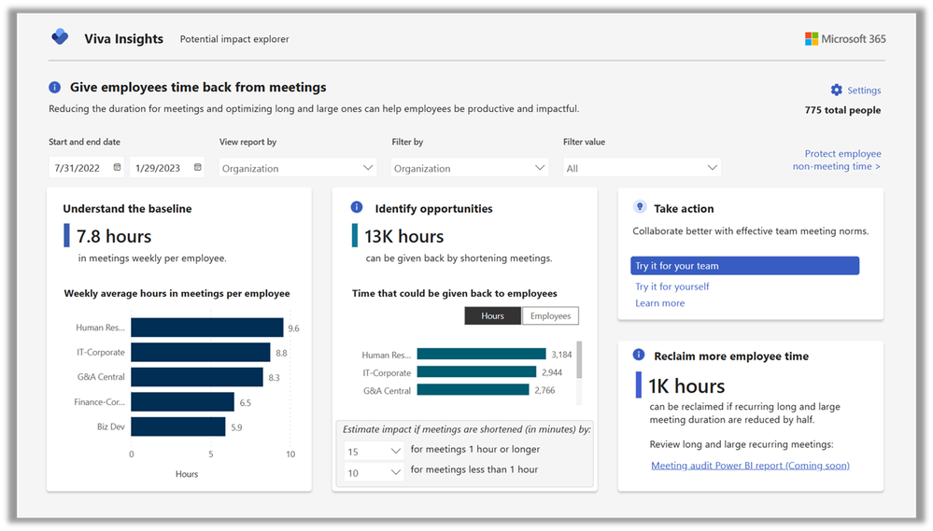Screen dimensions: 933x531
Task: Switch chart to Hours view
Action: click(x=493, y=315)
